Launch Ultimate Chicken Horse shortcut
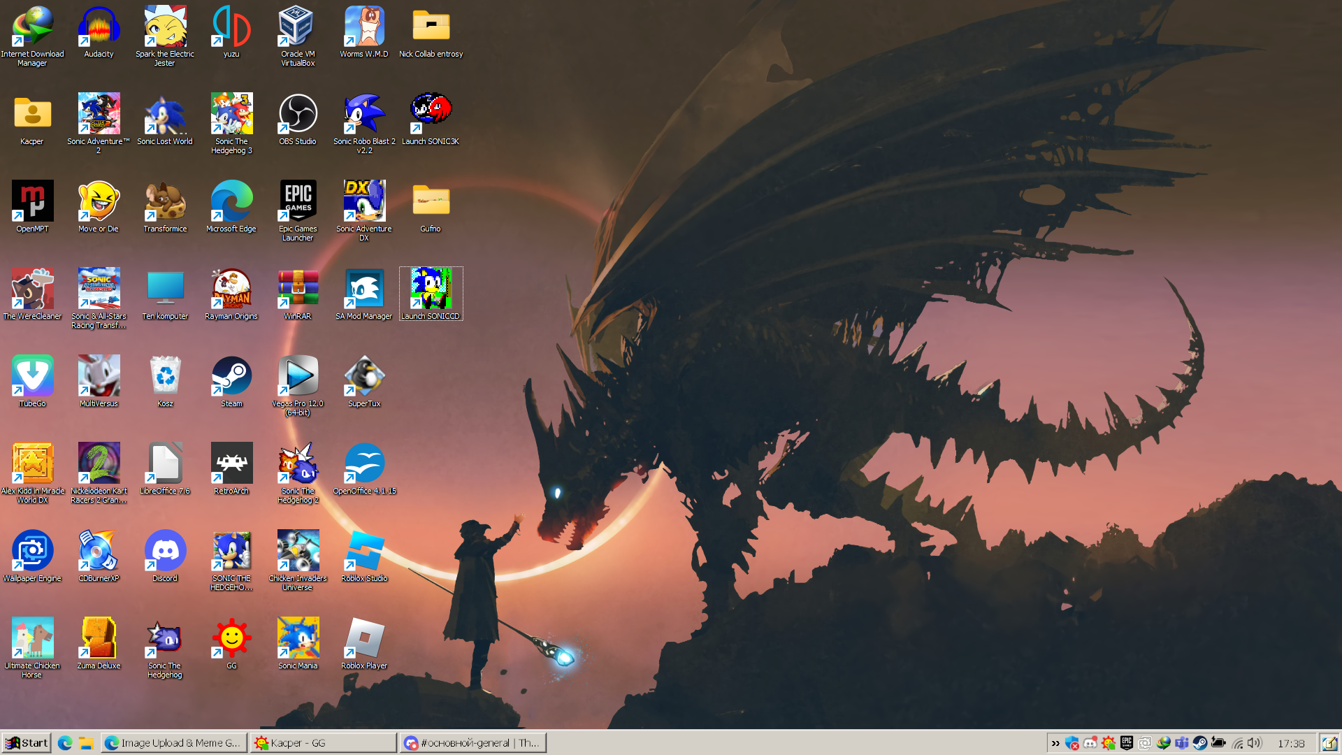 tap(32, 648)
